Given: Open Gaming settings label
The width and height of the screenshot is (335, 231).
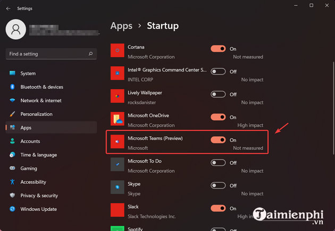Looking at the screenshot, I should (29, 168).
